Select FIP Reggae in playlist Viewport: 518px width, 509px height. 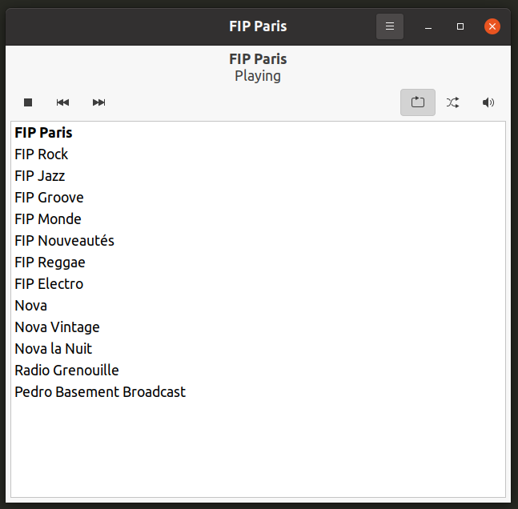[50, 263]
